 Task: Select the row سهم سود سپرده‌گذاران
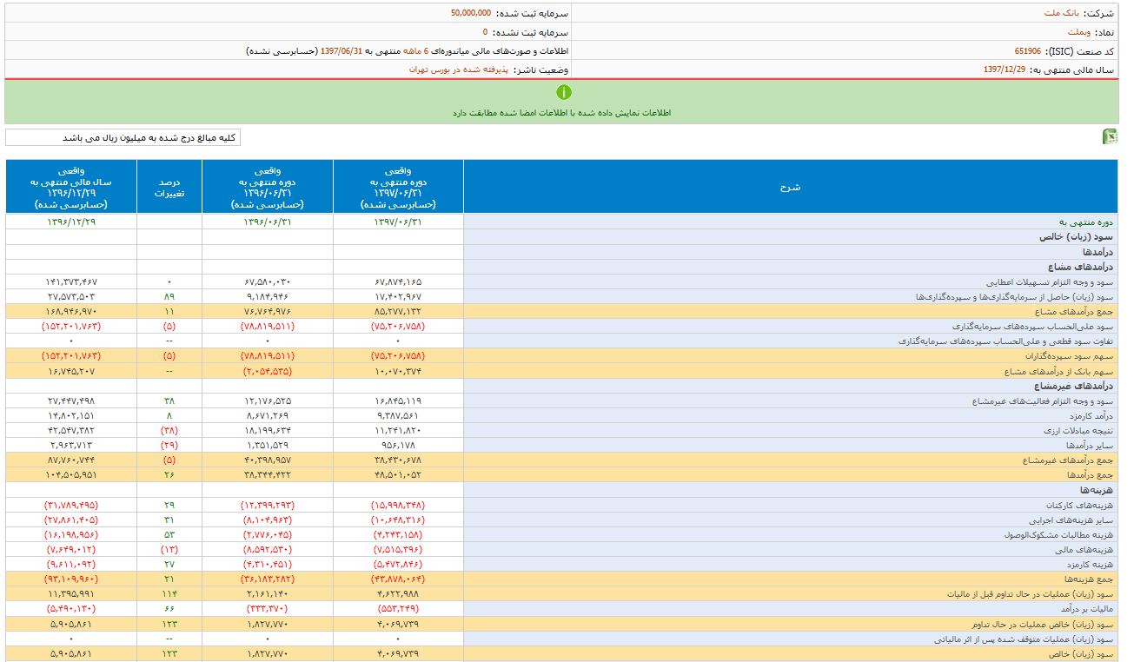[x=561, y=356]
